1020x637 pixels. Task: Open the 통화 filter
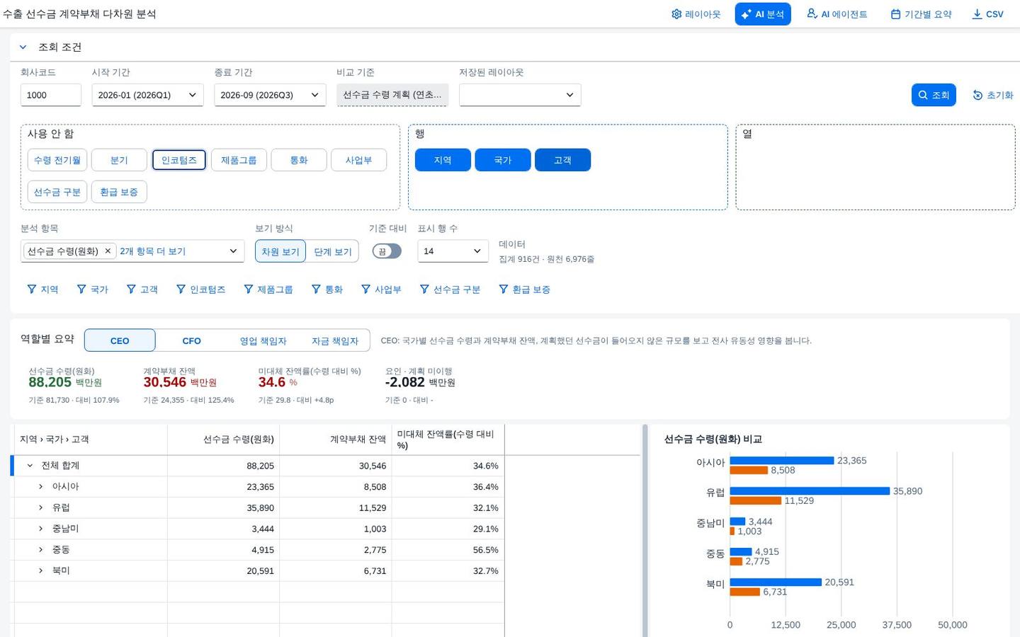coord(327,289)
